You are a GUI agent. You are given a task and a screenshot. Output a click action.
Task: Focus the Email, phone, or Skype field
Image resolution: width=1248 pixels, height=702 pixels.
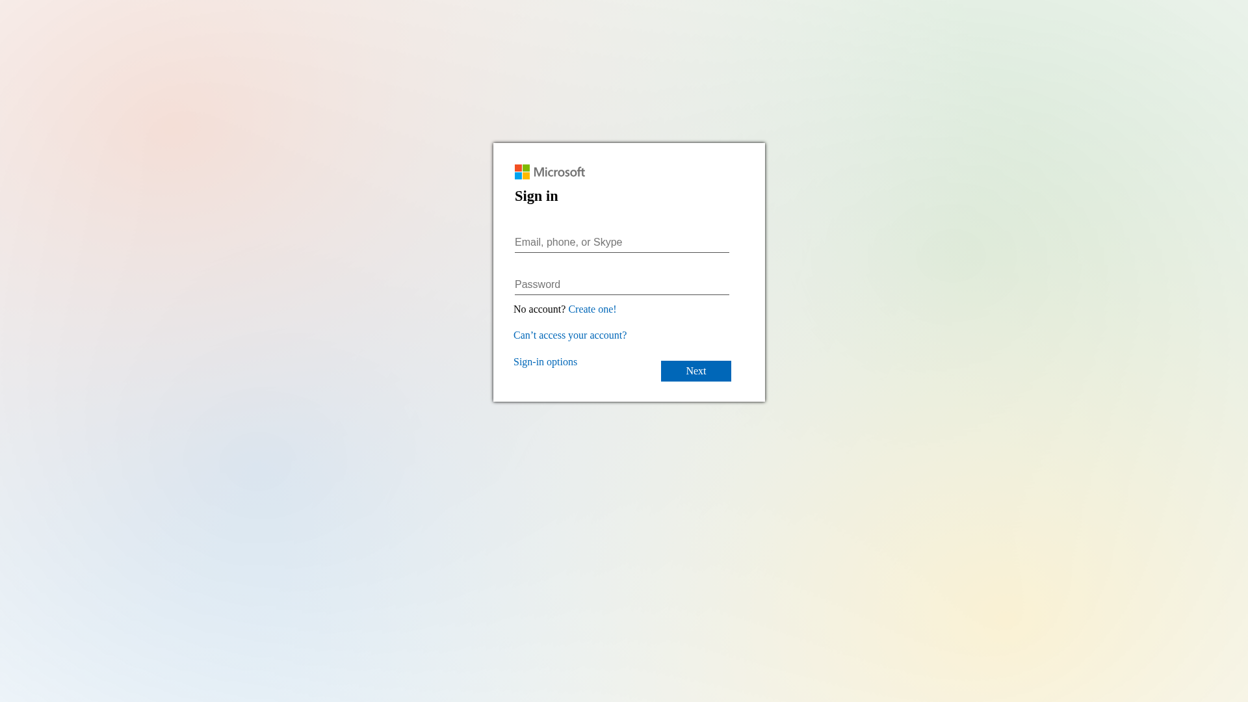coord(622,242)
